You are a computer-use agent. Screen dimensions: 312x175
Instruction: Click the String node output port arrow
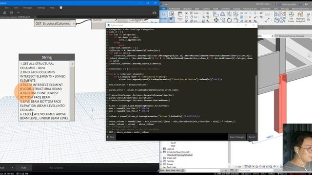pyautogui.click(x=72, y=64)
